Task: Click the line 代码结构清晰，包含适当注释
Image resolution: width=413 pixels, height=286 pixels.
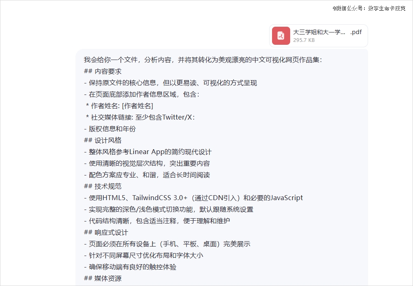Action: tap(157, 221)
